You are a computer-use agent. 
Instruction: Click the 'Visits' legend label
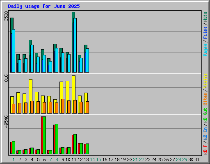(x=205, y=81)
